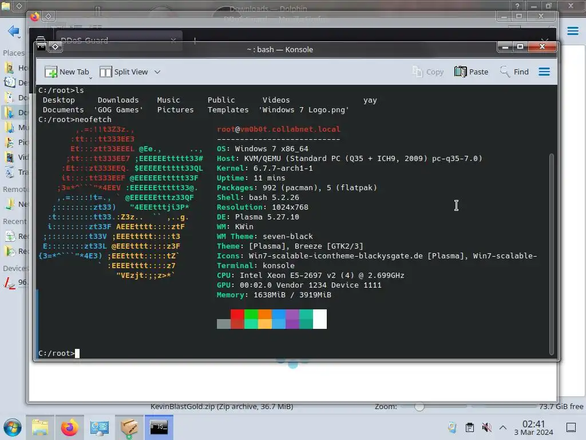Open the system settings taskbar icon
The image size is (586, 440).
[100, 427]
